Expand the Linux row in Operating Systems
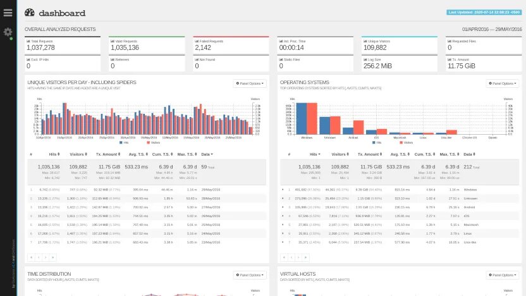The width and height of the screenshot is (526, 296). 283,233
